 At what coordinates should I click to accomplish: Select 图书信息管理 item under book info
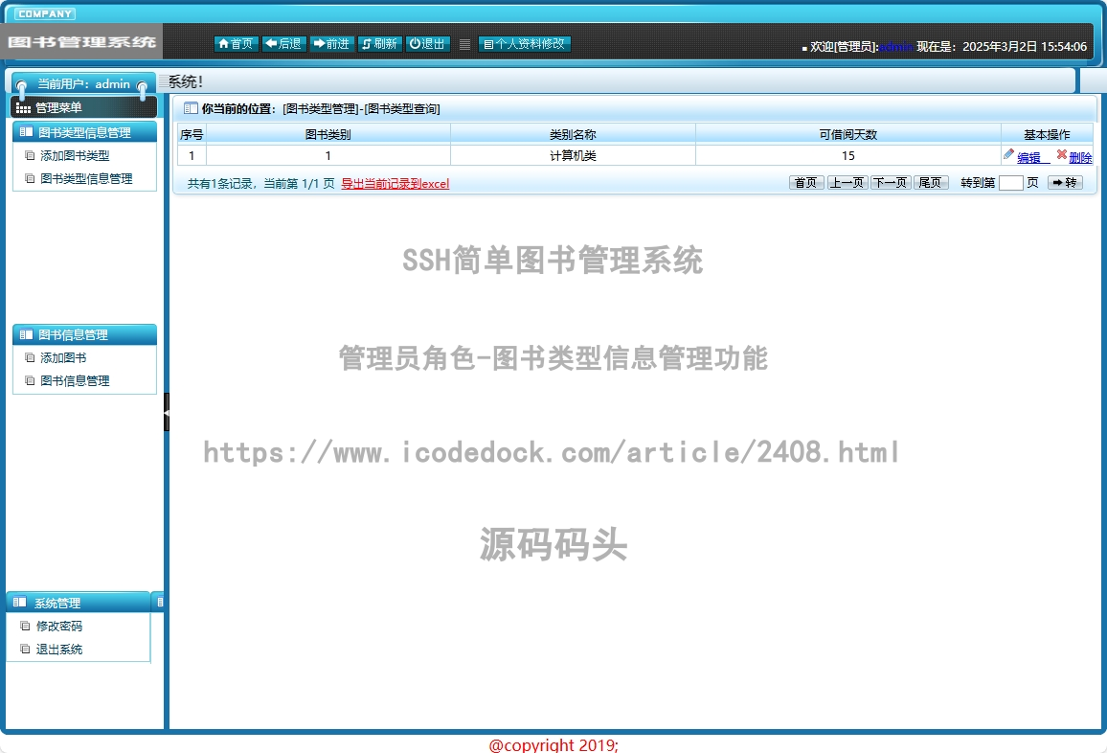pos(75,380)
